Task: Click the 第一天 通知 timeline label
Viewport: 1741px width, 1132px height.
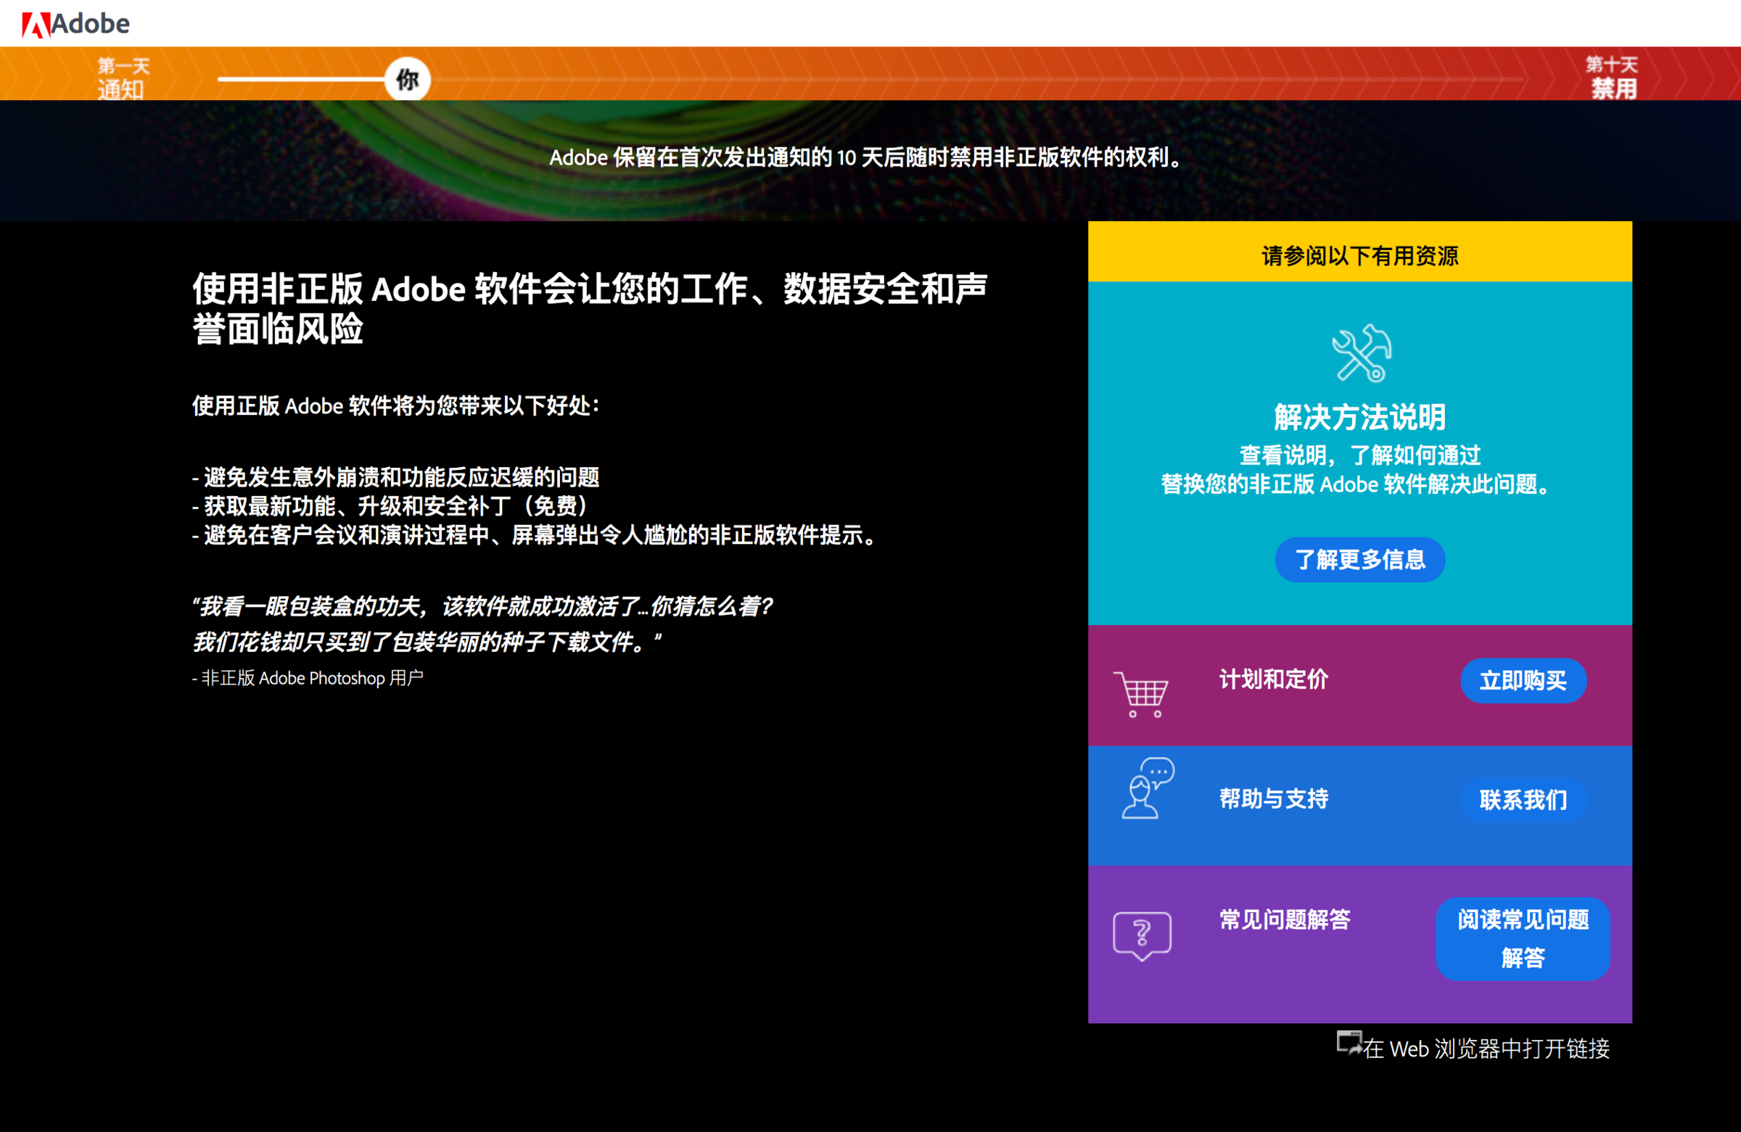Action: pyautogui.click(x=123, y=78)
